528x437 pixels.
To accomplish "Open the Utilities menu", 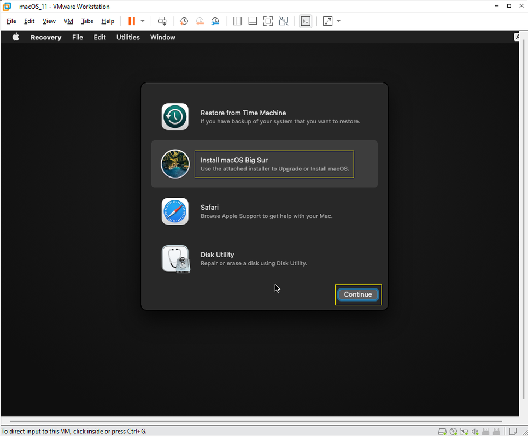I will (x=128, y=37).
